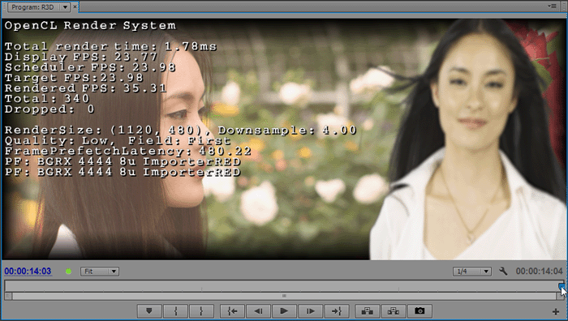Go to Out point
568x321 pixels.
click(336, 310)
